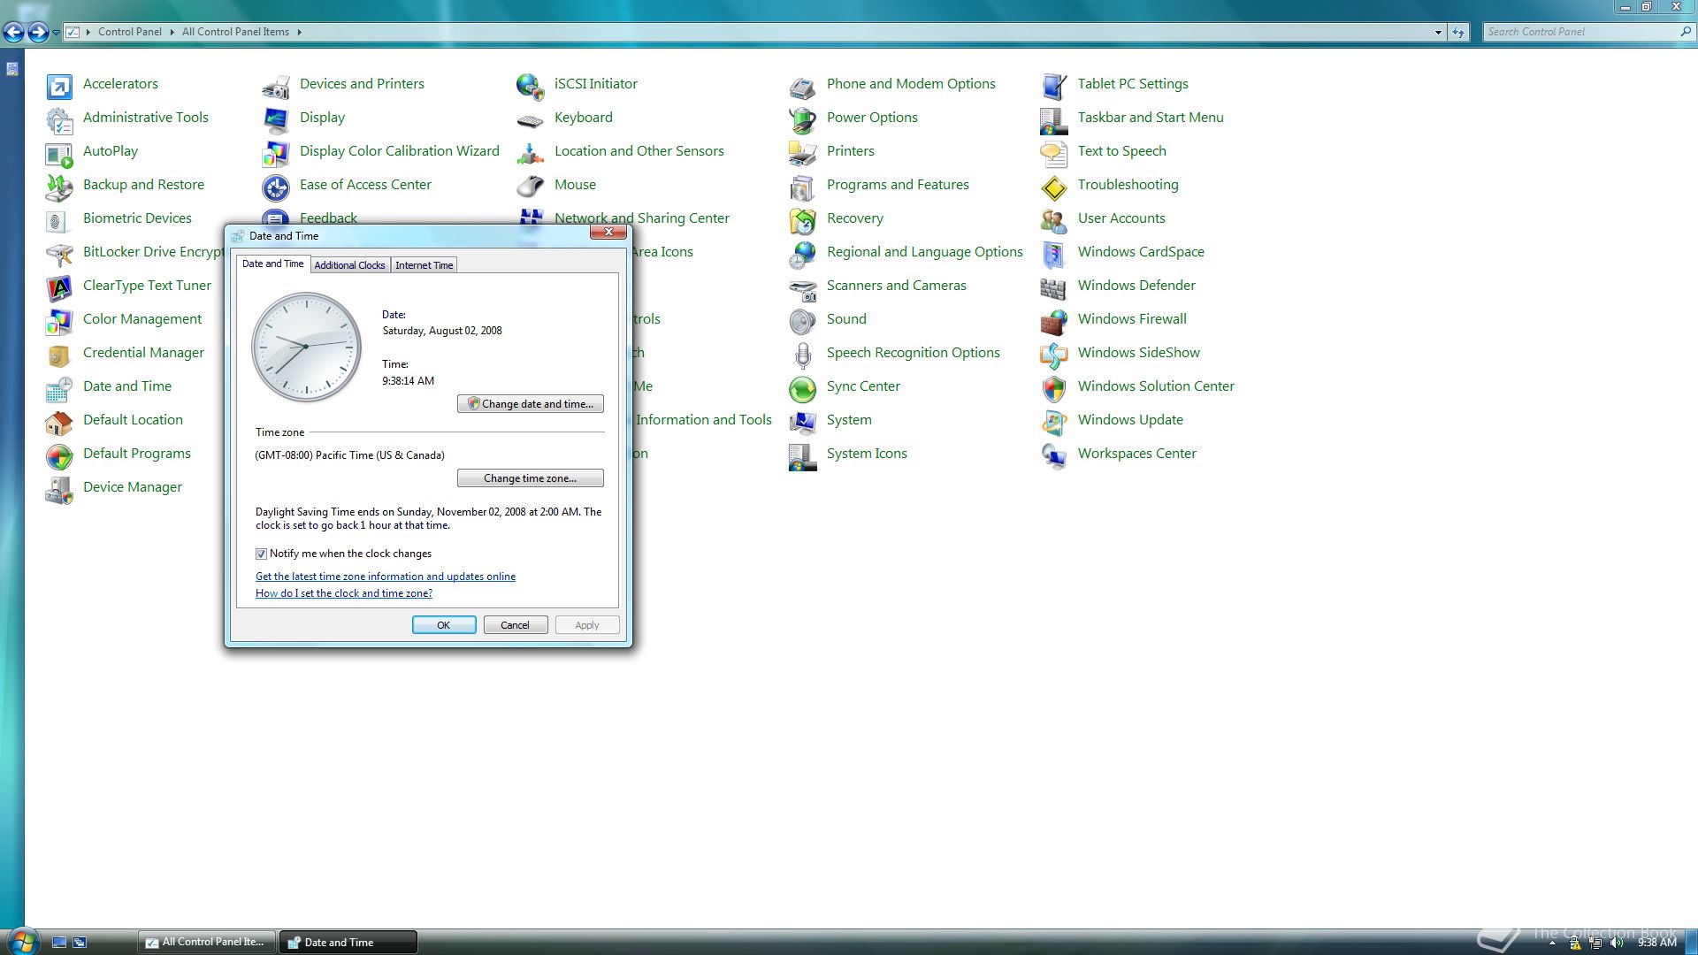This screenshot has height=955, width=1698.
Task: Open Taskbar and Start Menu item
Action: pyautogui.click(x=1151, y=118)
